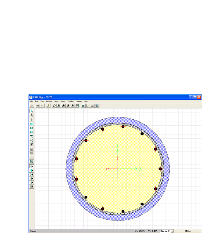Click the 'Ready' status text

point(33,231)
